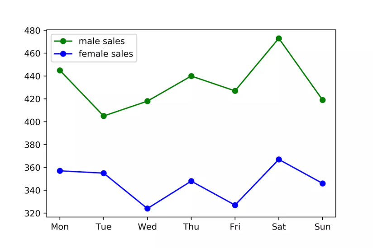The width and height of the screenshot is (373, 248).
Task: Click the green legend marker for male sales
Action: (63, 41)
